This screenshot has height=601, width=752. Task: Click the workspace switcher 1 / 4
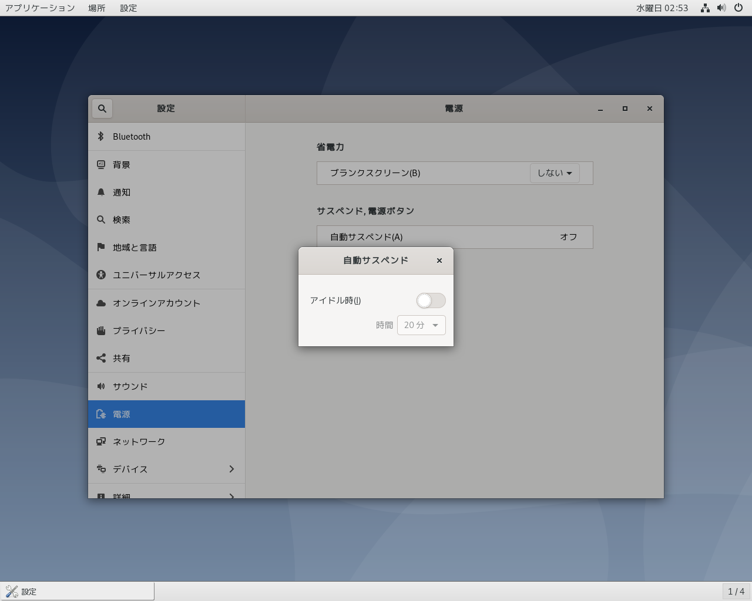tap(736, 592)
